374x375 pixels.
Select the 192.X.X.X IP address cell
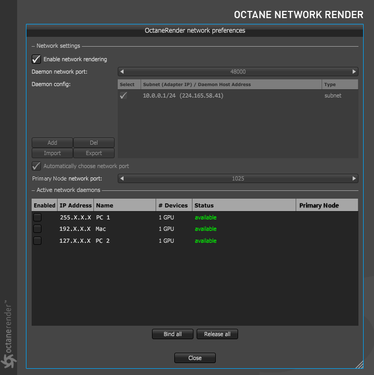75,229
